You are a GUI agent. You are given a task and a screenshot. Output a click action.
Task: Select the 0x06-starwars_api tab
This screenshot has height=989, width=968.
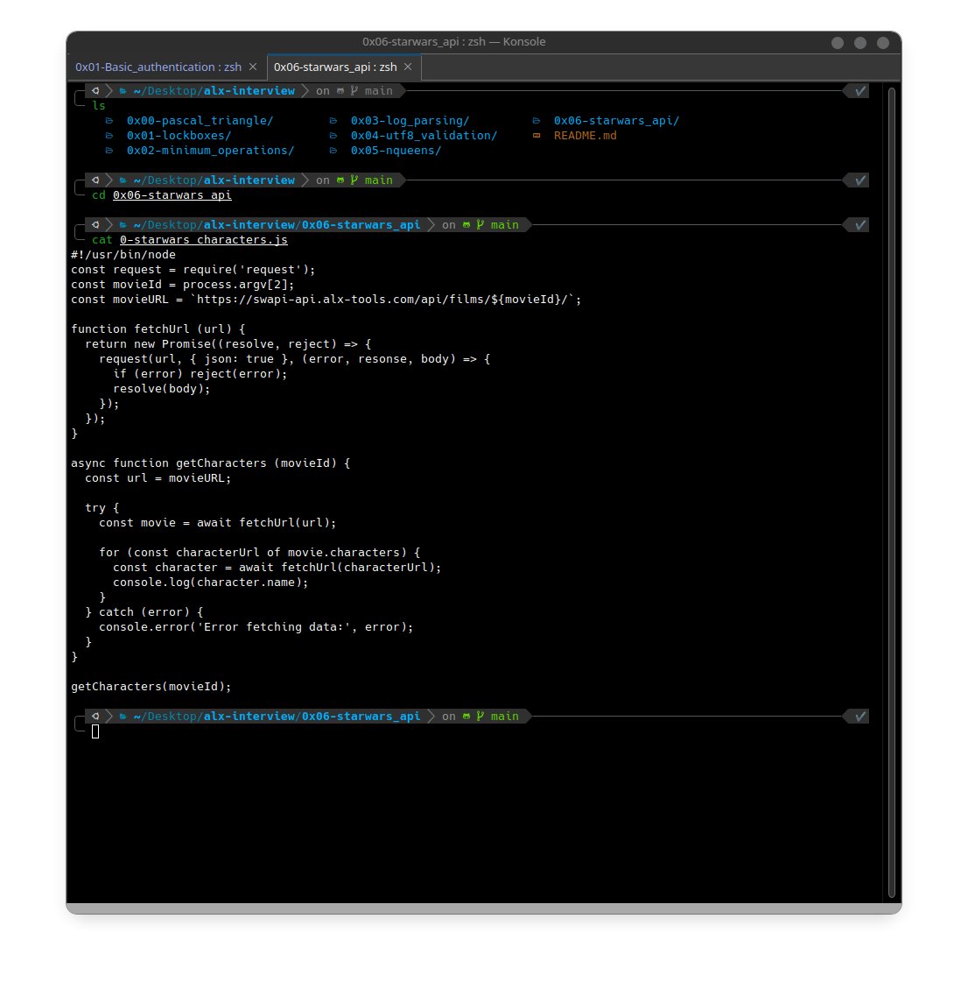[x=334, y=67]
